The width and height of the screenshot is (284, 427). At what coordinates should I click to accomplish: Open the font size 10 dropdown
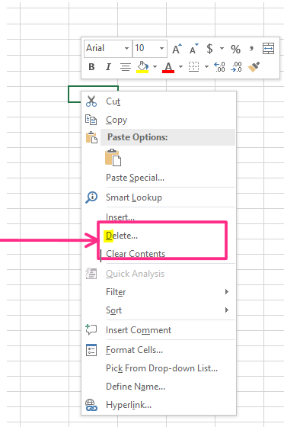tap(162, 49)
